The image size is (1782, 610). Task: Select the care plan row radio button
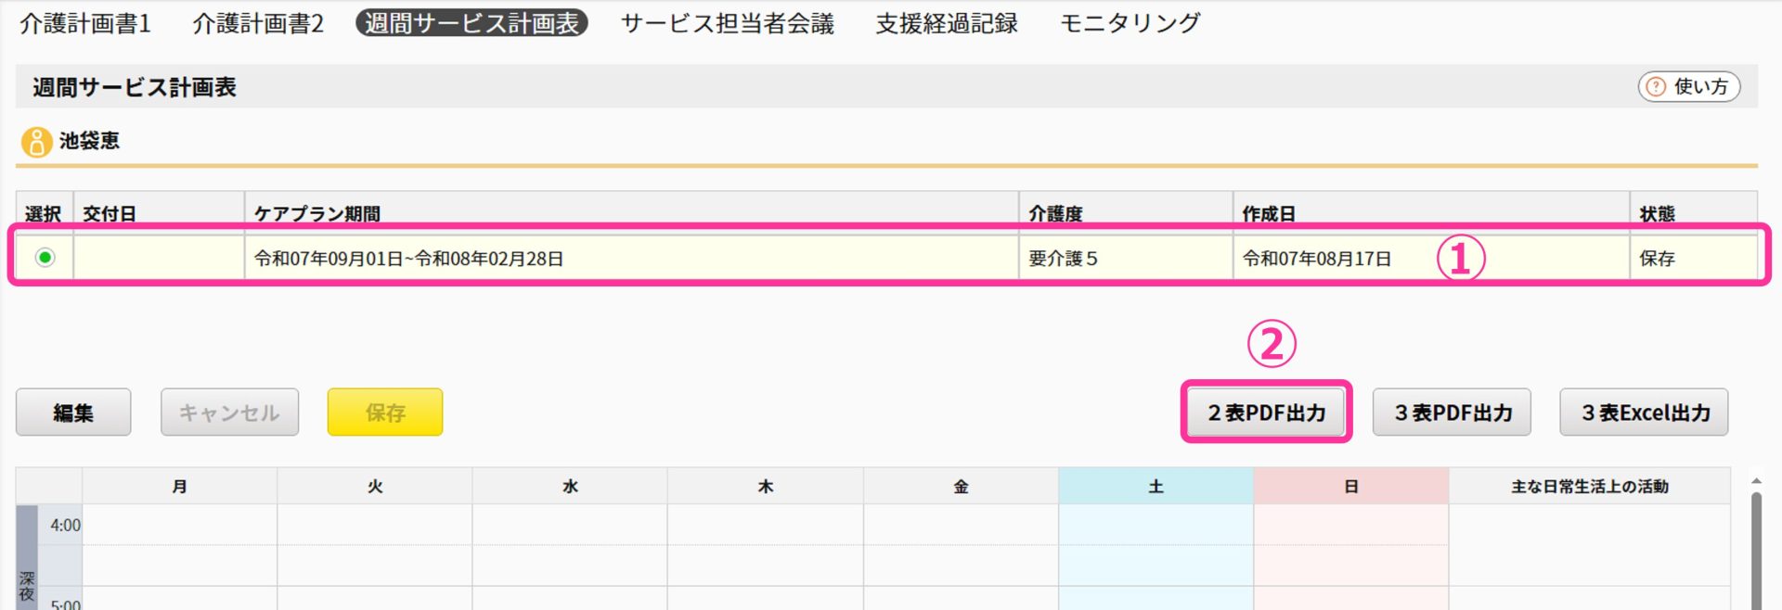pyautogui.click(x=45, y=258)
